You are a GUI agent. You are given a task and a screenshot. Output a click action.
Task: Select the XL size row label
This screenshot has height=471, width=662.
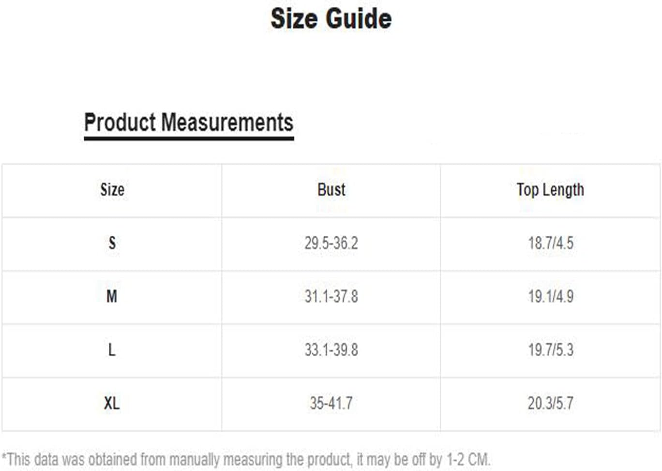pyautogui.click(x=112, y=403)
